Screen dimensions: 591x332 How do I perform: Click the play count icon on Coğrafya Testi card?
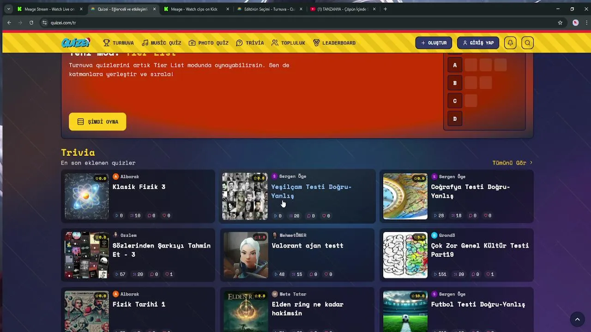pos(435,216)
